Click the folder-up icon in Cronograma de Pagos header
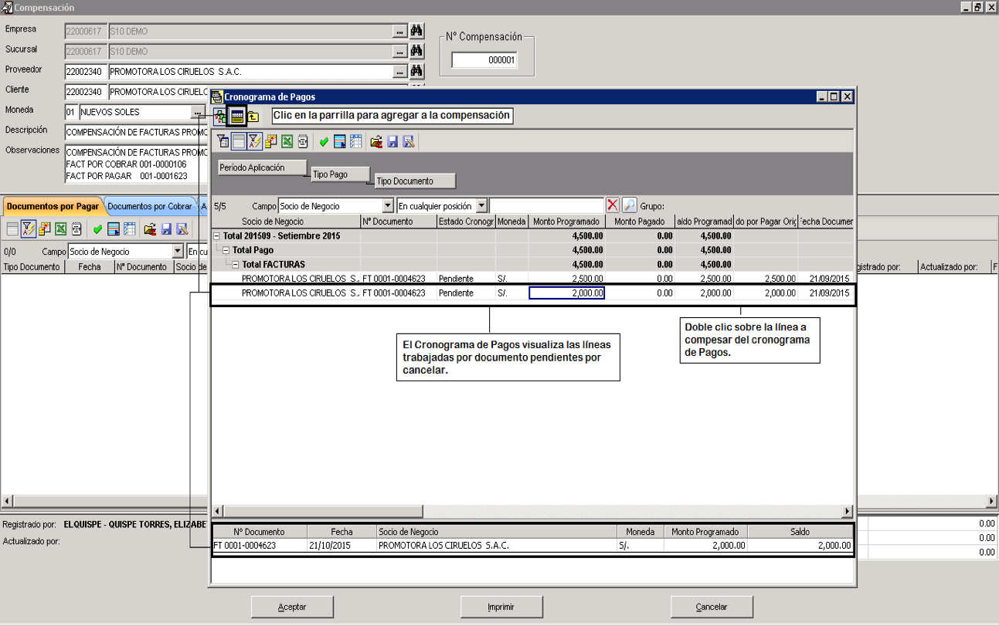Image resolution: width=999 pixels, height=626 pixels. [x=253, y=117]
